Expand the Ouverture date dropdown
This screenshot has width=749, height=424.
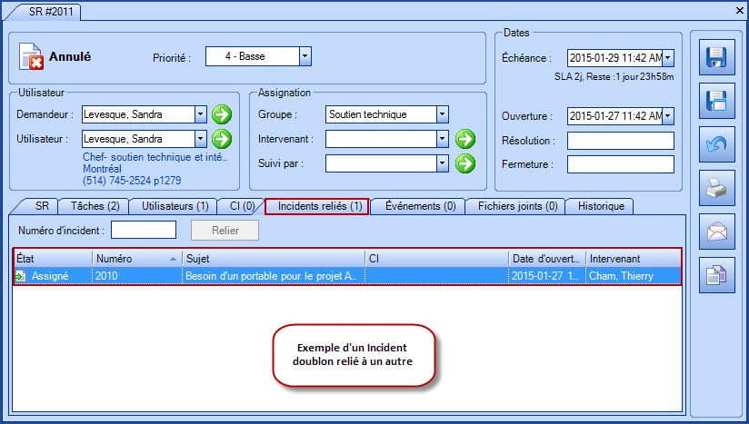[x=668, y=116]
